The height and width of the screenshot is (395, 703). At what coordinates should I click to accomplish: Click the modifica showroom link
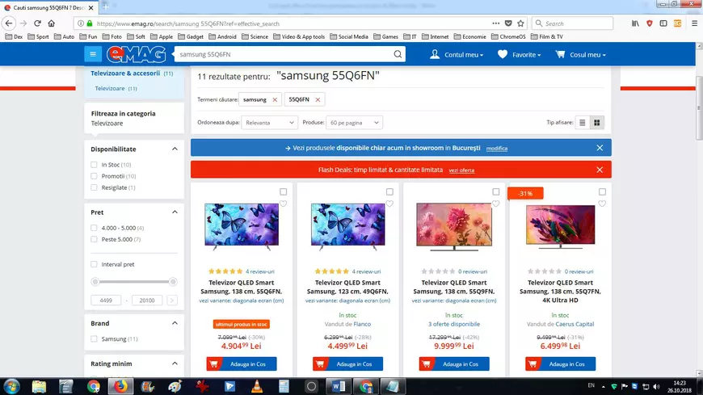pyautogui.click(x=497, y=149)
